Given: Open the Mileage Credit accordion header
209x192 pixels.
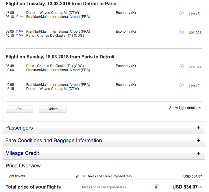Looking at the screenshot, I should point(22,153).
